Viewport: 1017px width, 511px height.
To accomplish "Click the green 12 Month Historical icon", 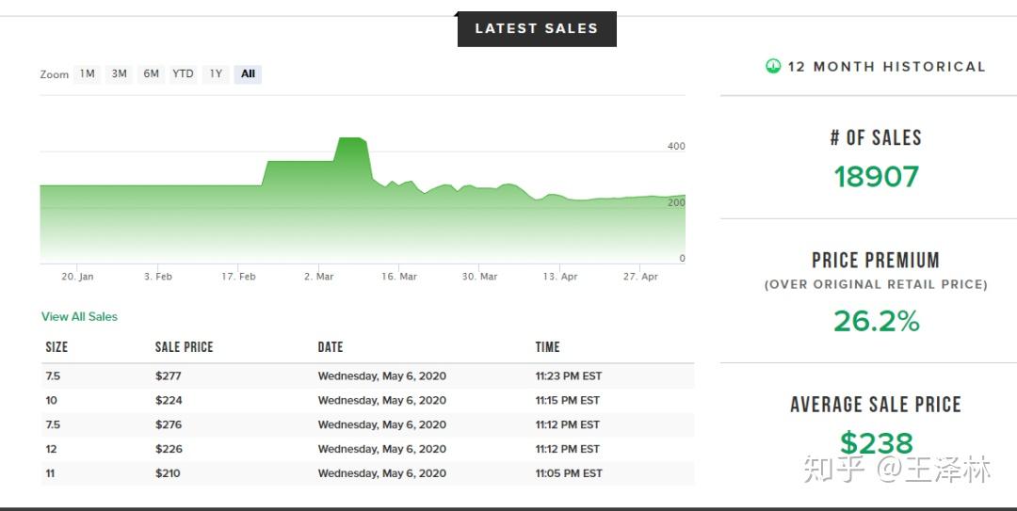I will [773, 66].
